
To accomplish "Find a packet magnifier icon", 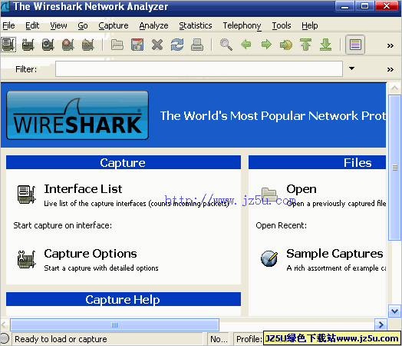I will (x=226, y=45).
